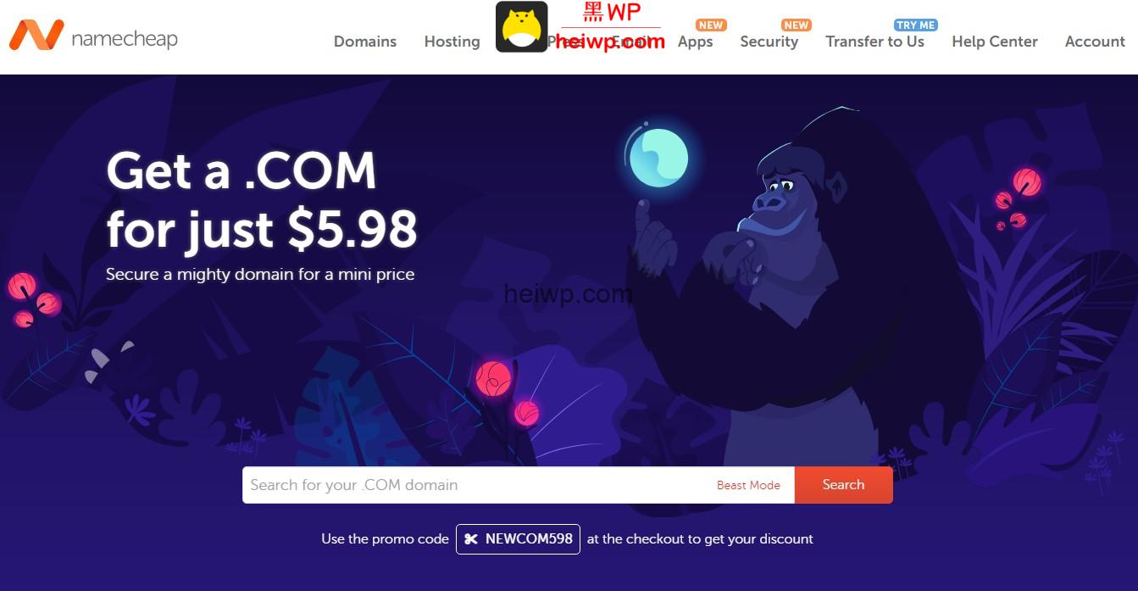Focus the .COM domain search field
The image size is (1138, 591).
479,485
